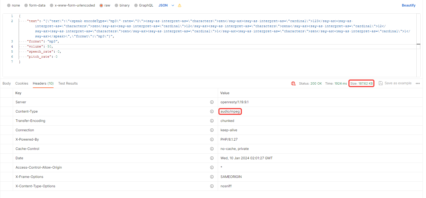Select the binary radio button

(x=117, y=5)
